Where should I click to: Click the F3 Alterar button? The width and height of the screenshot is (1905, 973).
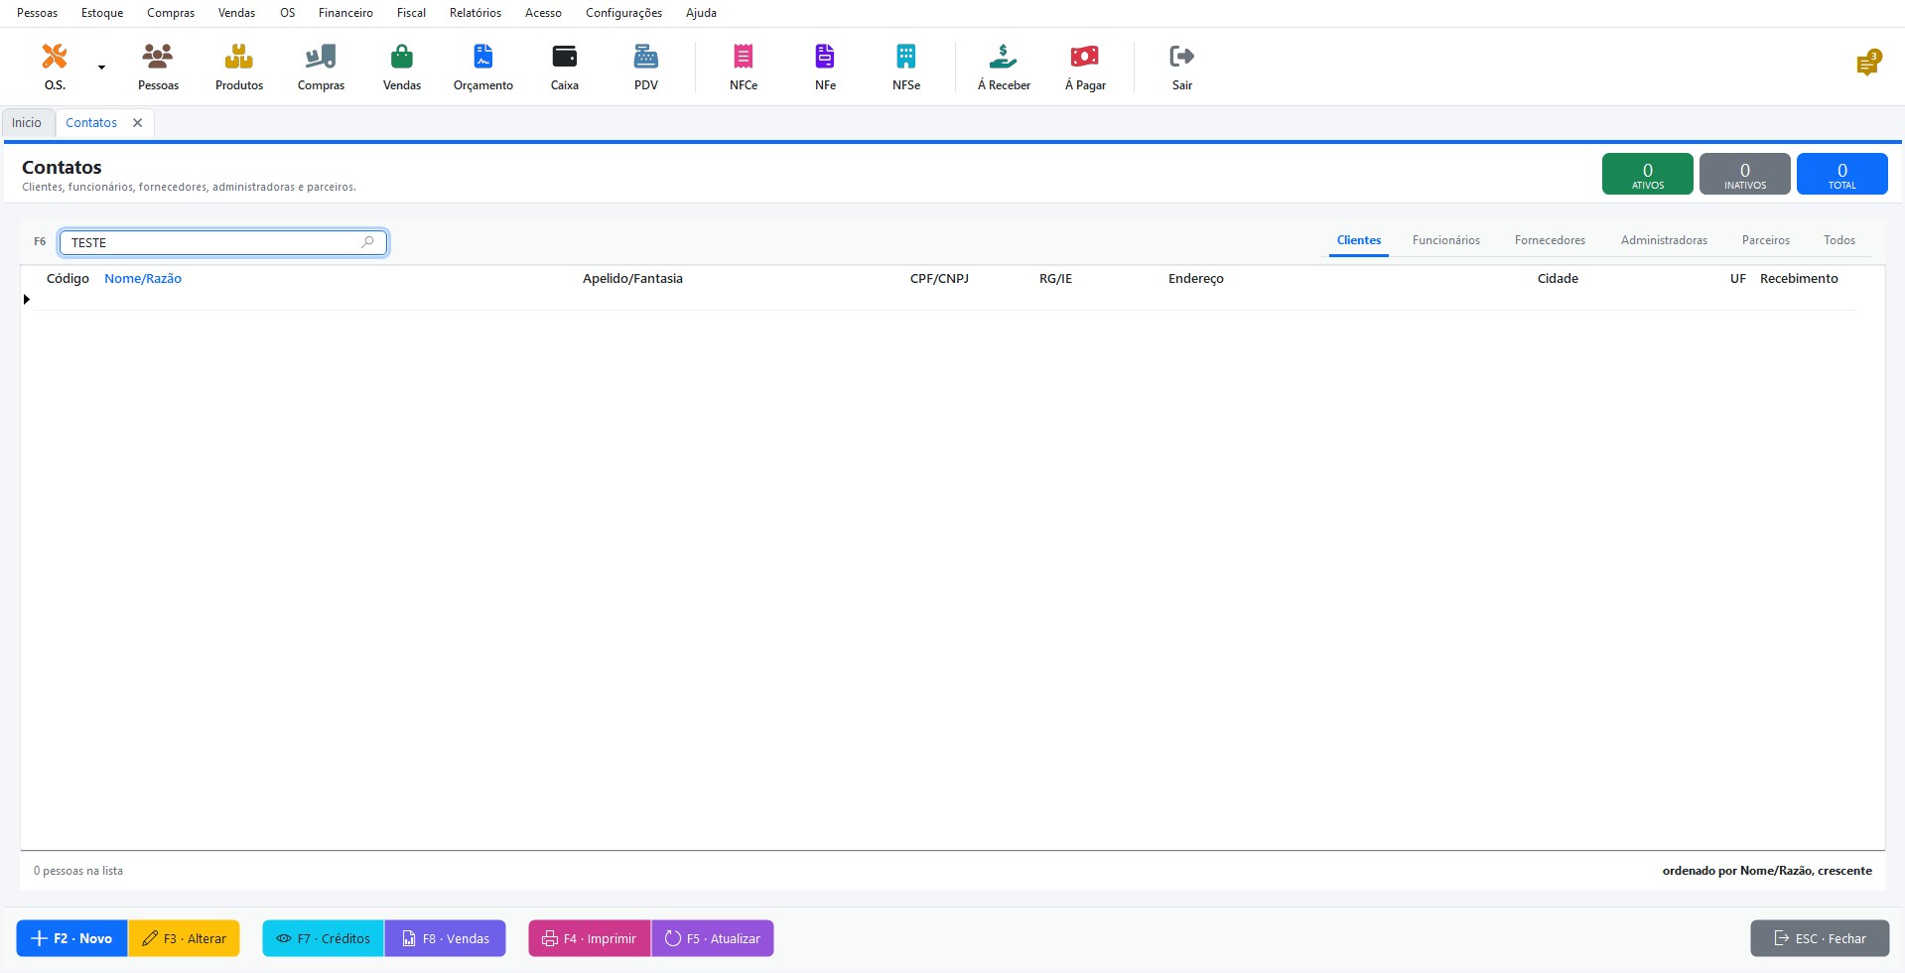click(184, 938)
